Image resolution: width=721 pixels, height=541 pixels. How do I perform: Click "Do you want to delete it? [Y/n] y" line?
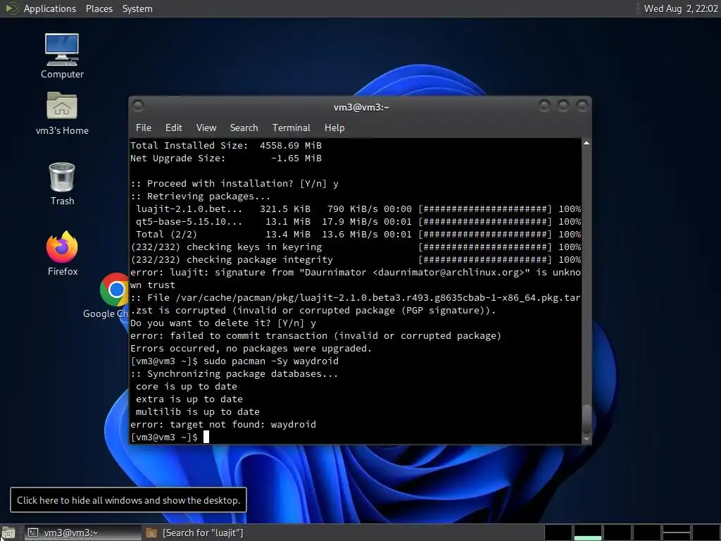(223, 323)
